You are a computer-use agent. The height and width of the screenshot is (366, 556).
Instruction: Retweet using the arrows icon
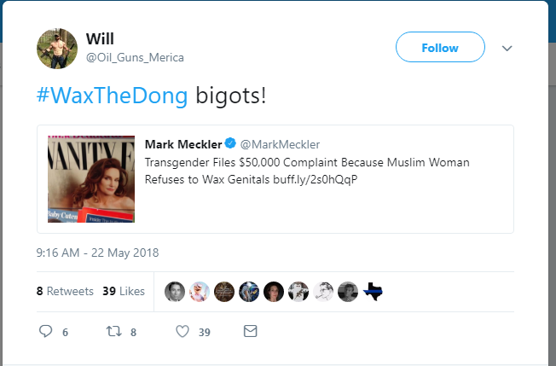tap(113, 331)
